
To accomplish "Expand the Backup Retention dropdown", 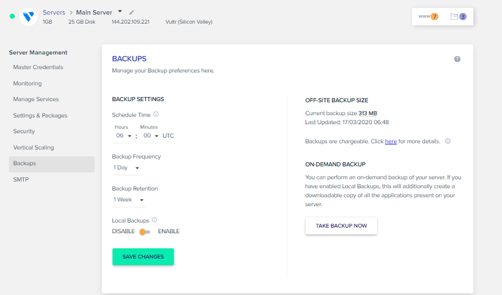I will pyautogui.click(x=129, y=199).
